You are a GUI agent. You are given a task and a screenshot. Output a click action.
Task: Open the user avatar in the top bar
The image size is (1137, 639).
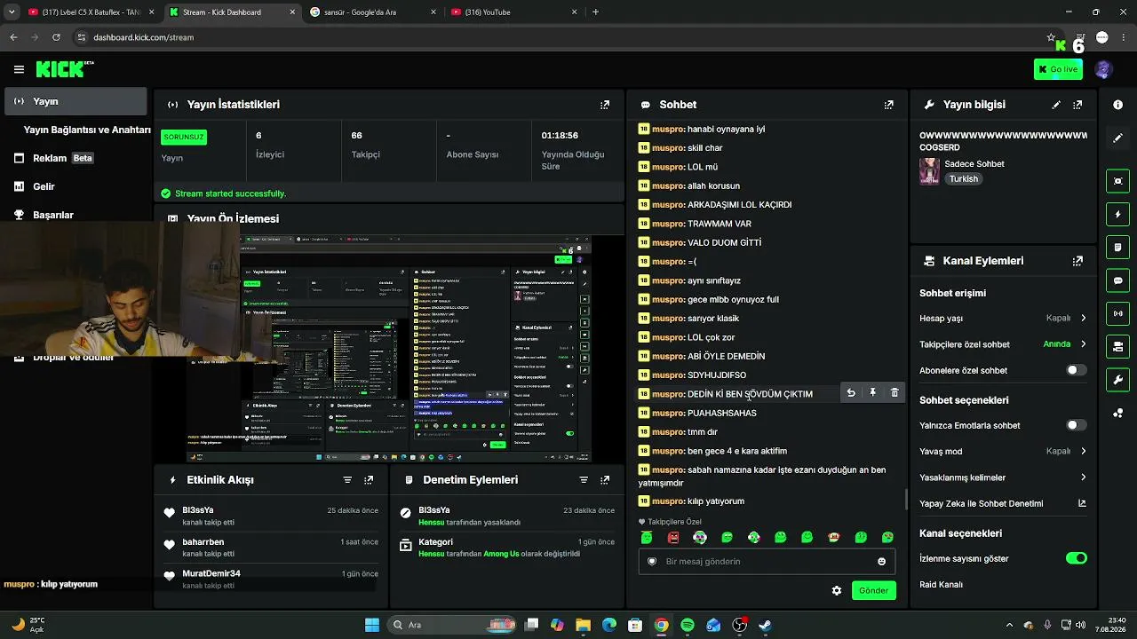(x=1104, y=69)
